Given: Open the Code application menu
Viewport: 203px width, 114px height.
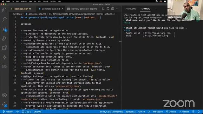Looking at the screenshot, I should (x=8, y=1).
